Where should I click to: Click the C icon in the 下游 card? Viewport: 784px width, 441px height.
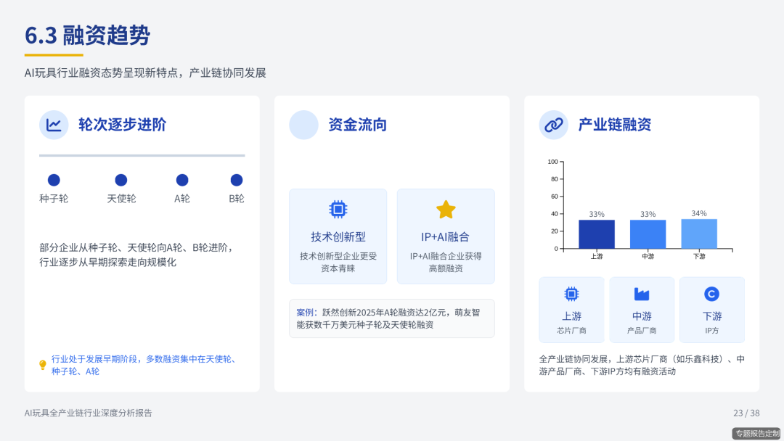coord(712,292)
